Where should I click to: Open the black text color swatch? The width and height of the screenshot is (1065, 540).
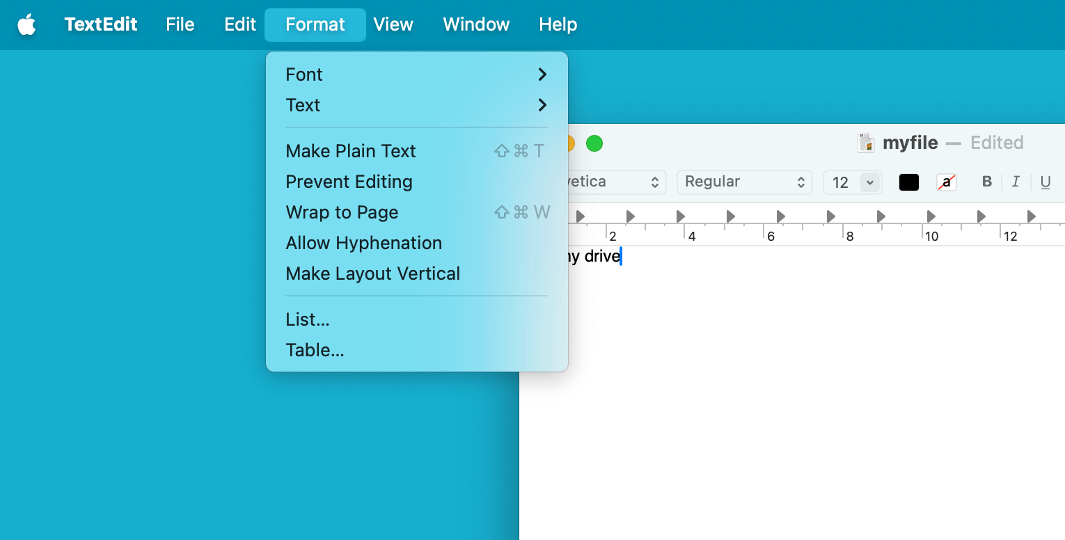tap(909, 182)
